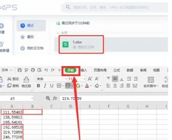
Task: Click the search magnifier in WPS home
Action: click(x=68, y=7)
